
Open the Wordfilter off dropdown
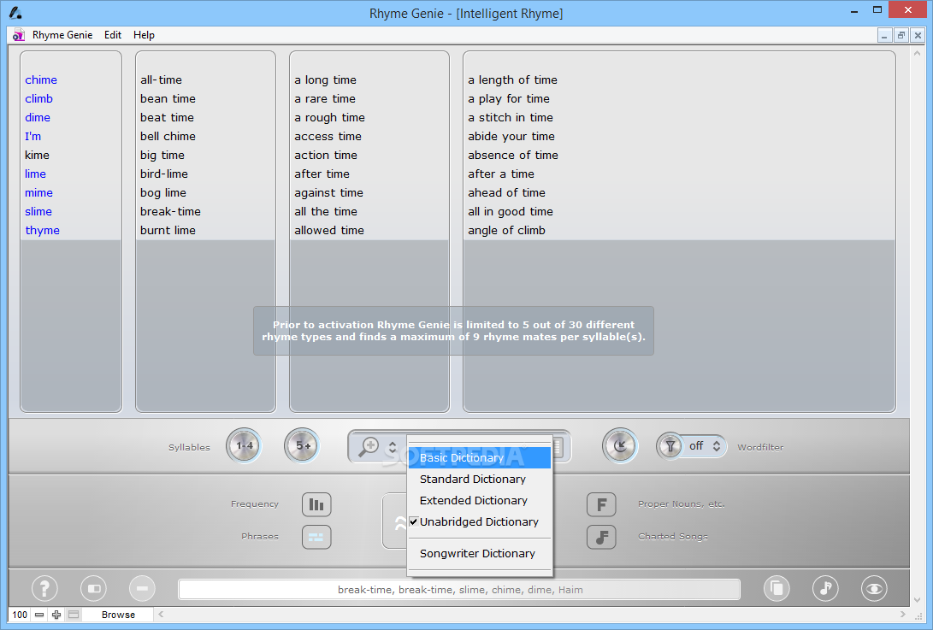point(706,446)
